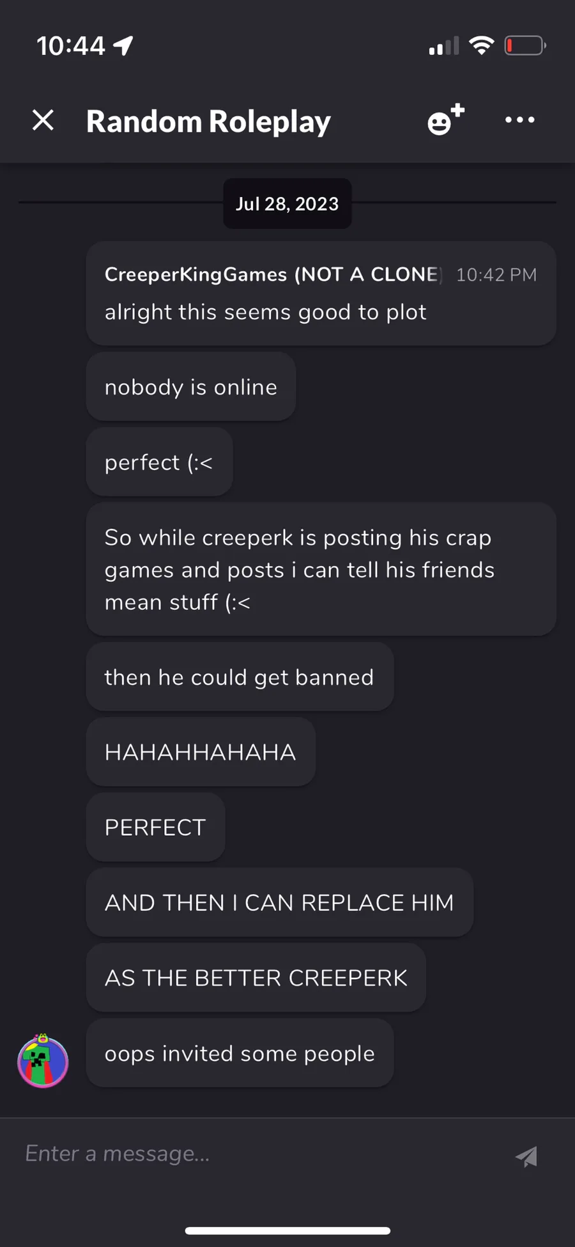Tap the "nobody is online" message

[x=190, y=387]
